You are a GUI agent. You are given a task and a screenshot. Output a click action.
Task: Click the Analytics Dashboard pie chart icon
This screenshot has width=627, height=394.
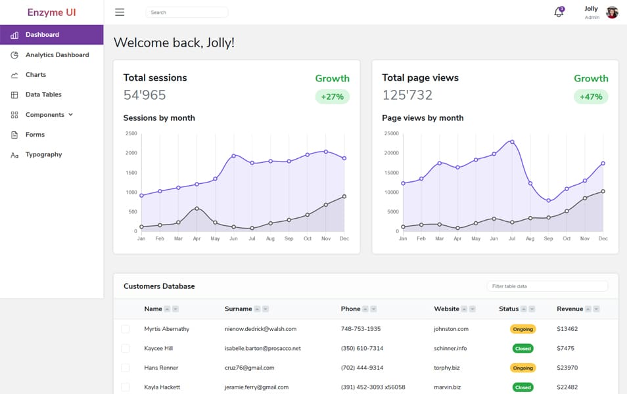pyautogui.click(x=14, y=55)
